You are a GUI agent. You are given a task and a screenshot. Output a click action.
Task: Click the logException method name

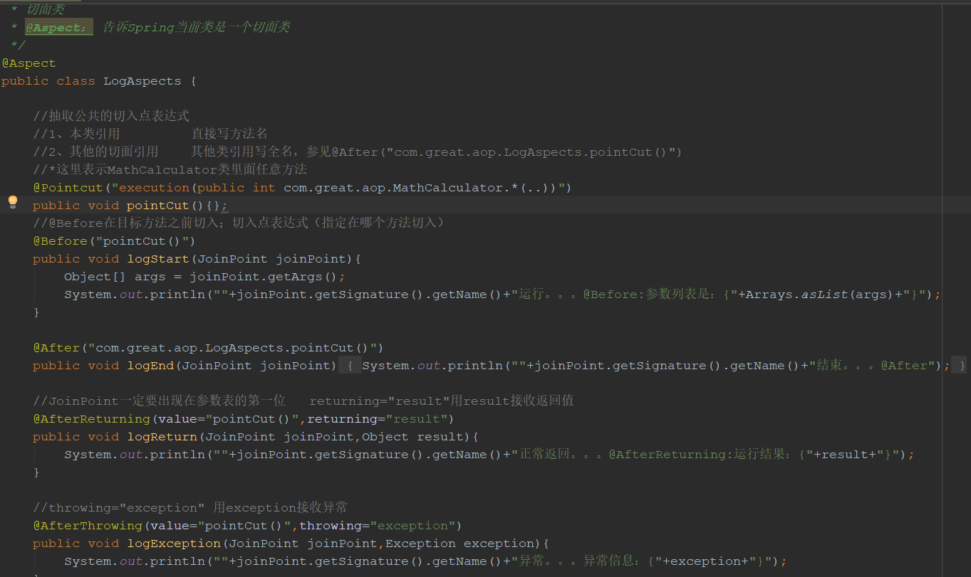pyautogui.click(x=174, y=544)
